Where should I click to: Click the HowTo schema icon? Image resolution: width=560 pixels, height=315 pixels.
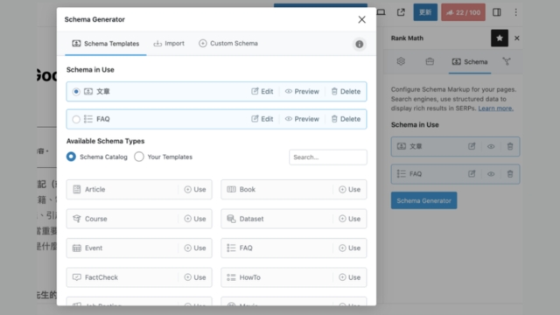coord(231,277)
